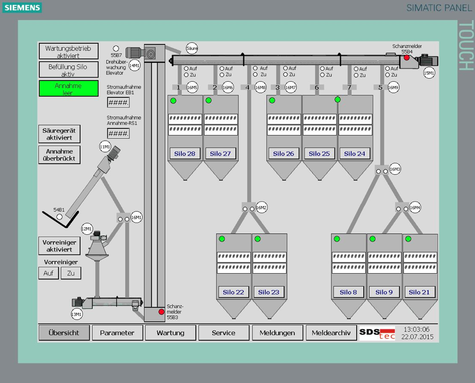Select the 15M1 conveyor motor label
475x383 pixels.
coord(429,73)
